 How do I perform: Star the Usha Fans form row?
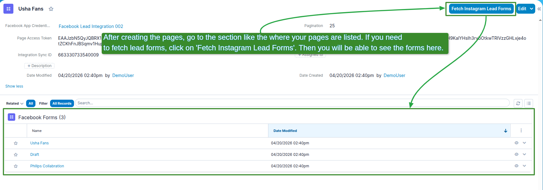pos(16,143)
